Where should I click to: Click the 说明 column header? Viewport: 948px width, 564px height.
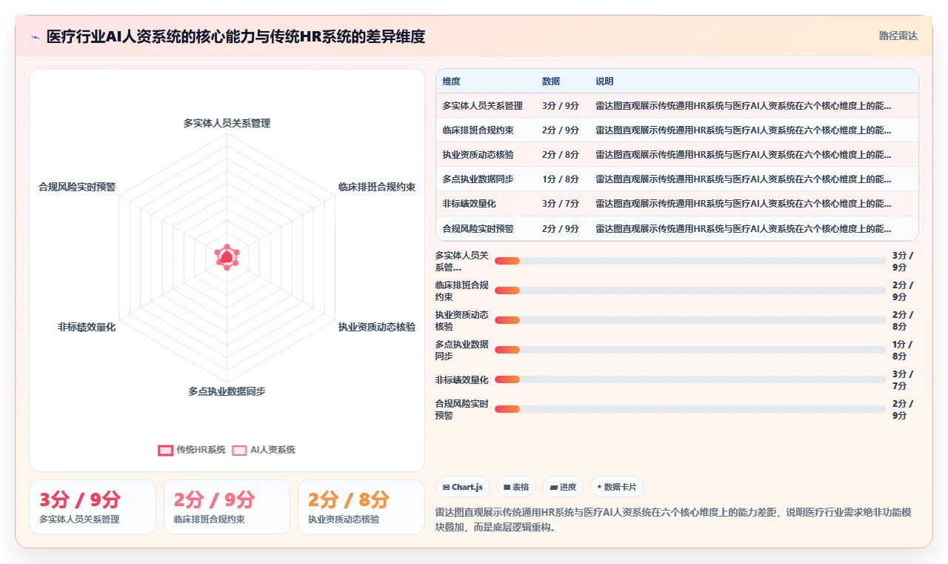(x=604, y=82)
